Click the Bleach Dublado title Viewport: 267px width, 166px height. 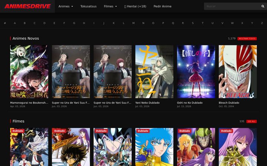point(229,103)
